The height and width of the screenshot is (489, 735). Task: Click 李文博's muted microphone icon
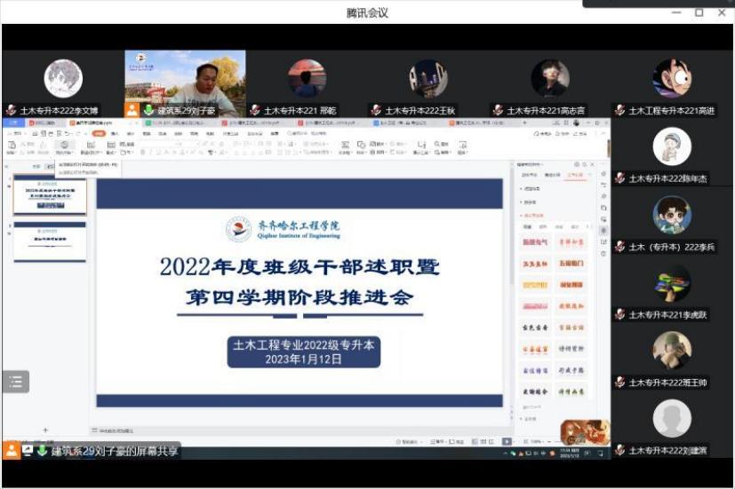[x=11, y=111]
